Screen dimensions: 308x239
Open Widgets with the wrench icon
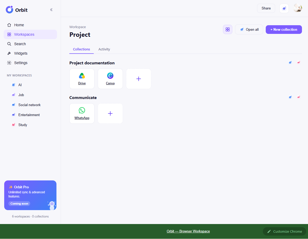[x=30, y=53]
